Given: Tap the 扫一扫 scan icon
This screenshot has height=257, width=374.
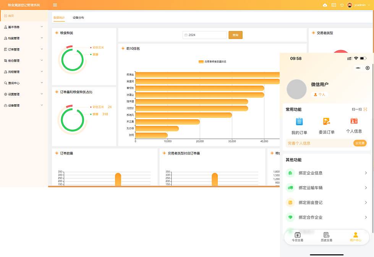Looking at the screenshot, I should point(365,109).
